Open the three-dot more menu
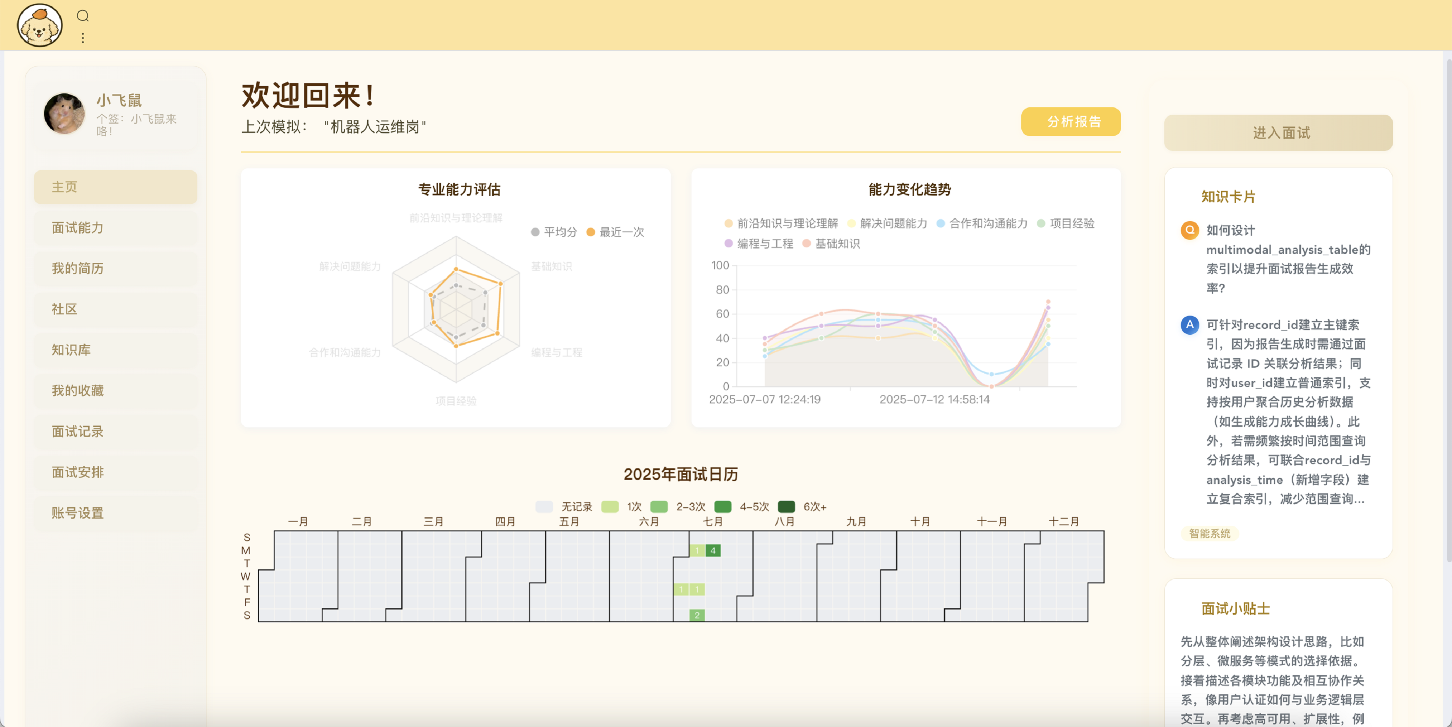Screen dimensions: 1452x727 pyautogui.click(x=83, y=38)
